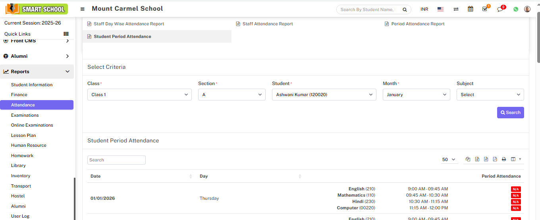540x220 pixels.
Task: Open the Class dropdown showing Class 1
Action: pos(139,95)
